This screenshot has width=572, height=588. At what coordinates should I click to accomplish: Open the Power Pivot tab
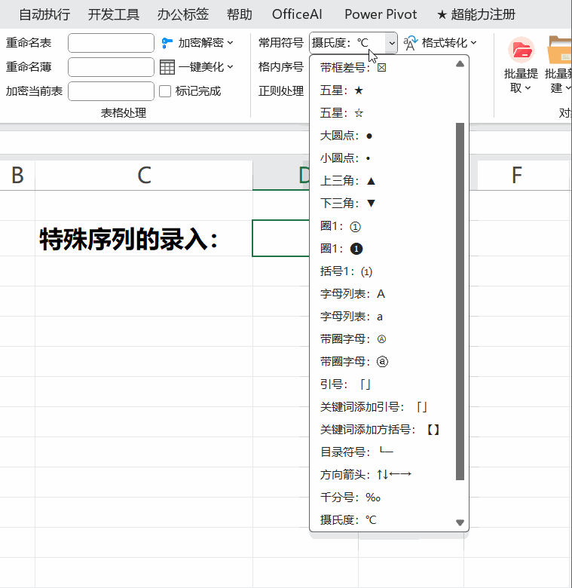click(x=381, y=14)
